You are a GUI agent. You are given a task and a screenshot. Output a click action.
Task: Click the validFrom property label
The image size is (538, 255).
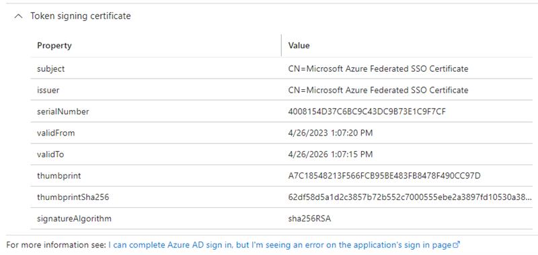click(56, 133)
